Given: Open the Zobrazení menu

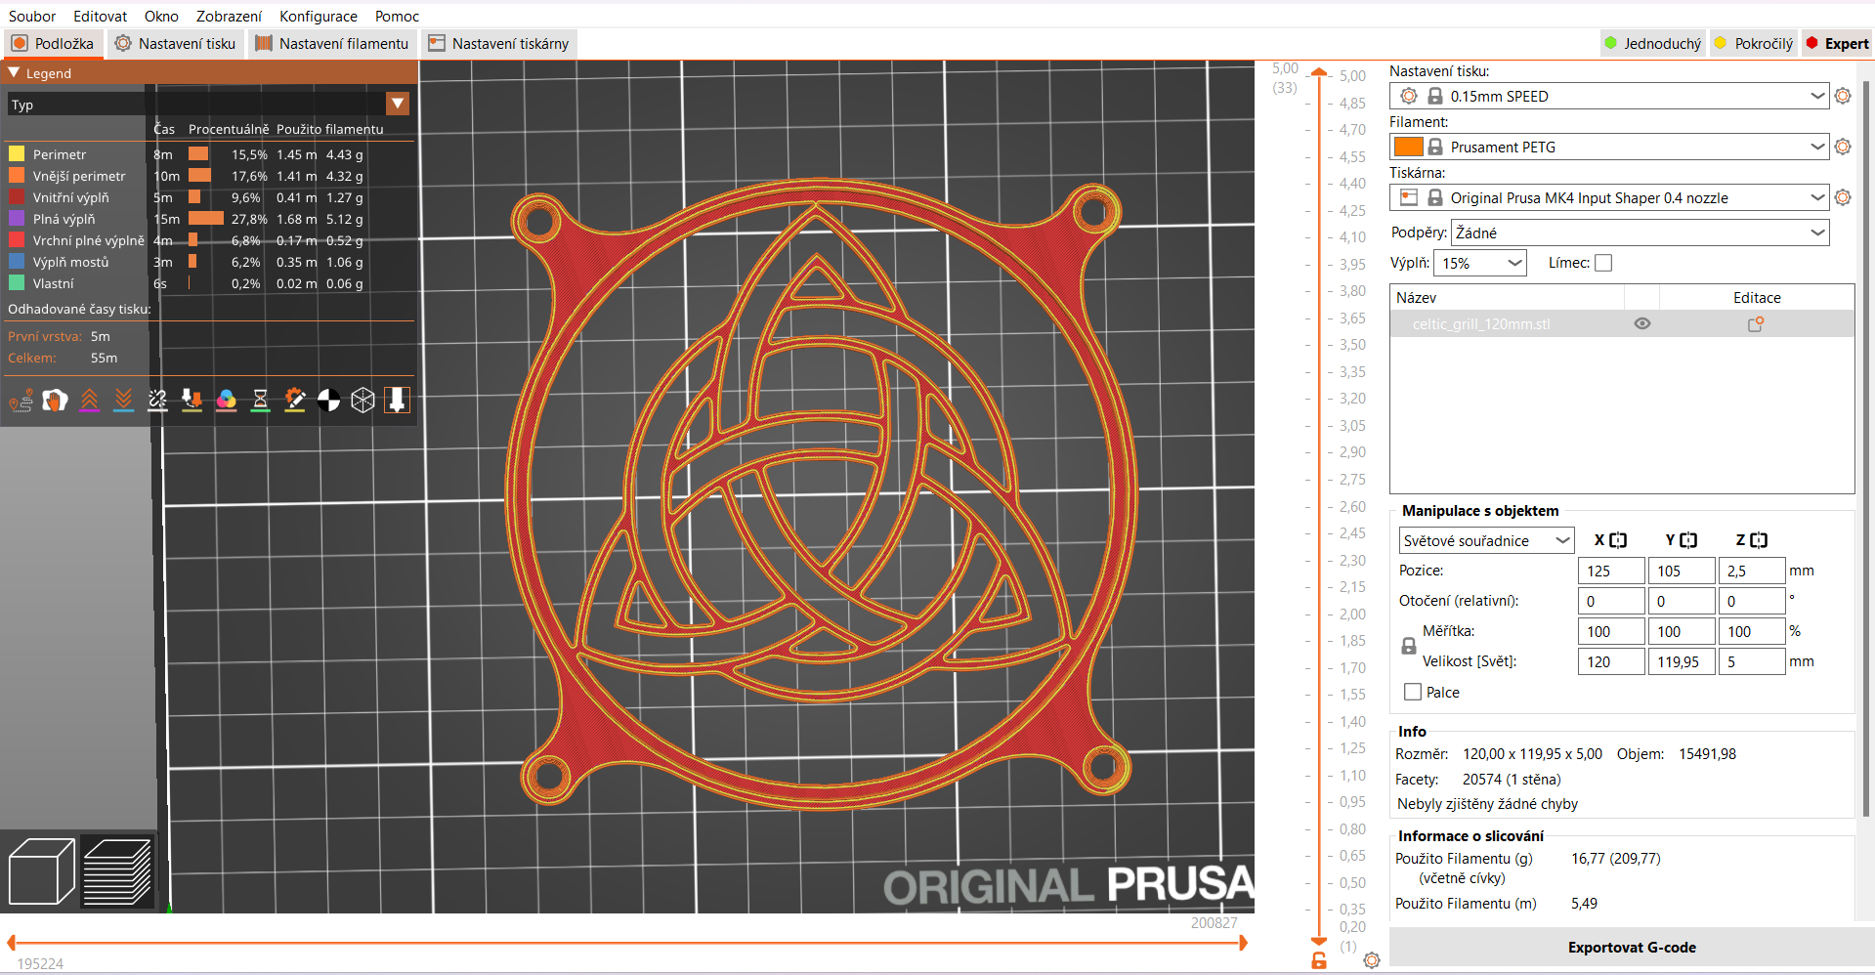Looking at the screenshot, I should pyautogui.click(x=229, y=16).
